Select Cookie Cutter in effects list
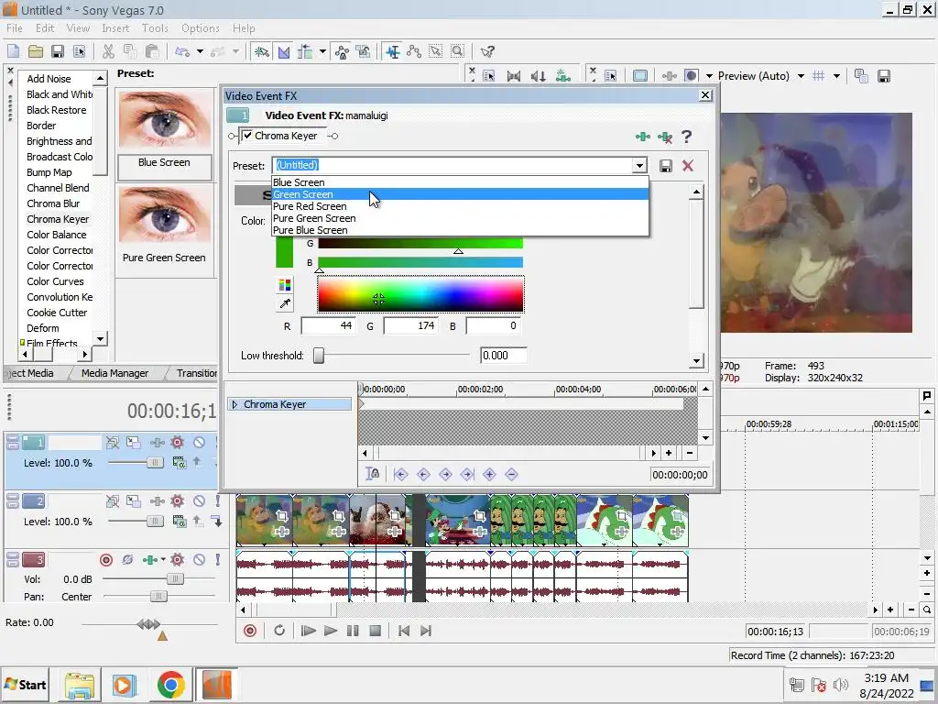938x704 pixels. click(57, 313)
